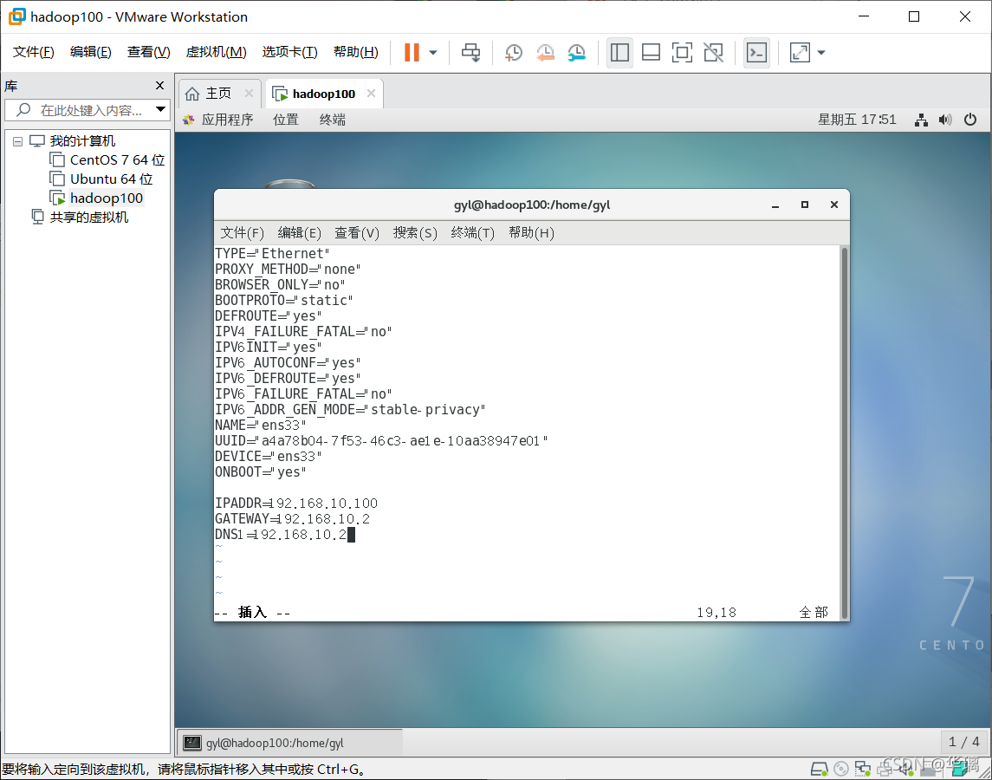Image resolution: width=992 pixels, height=780 pixels.
Task: Open the dropdown beside the stretch icon
Action: coord(821,53)
